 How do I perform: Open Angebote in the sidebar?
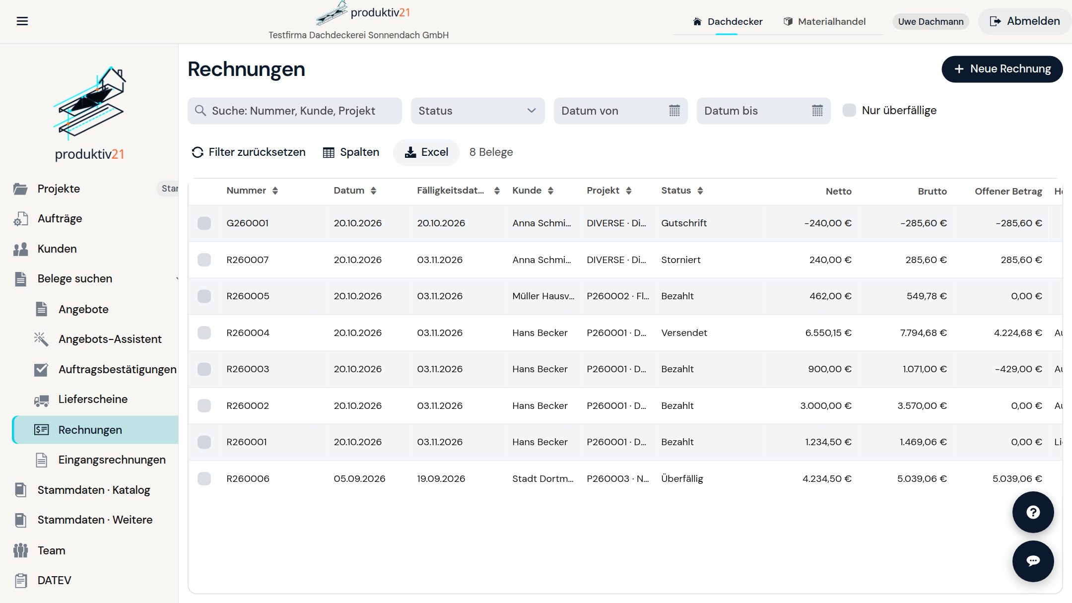pos(83,309)
